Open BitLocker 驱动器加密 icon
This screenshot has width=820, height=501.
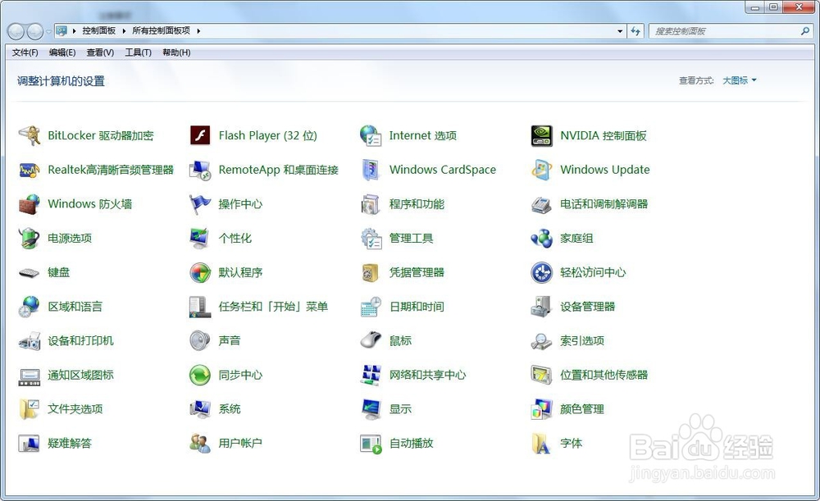(30, 135)
